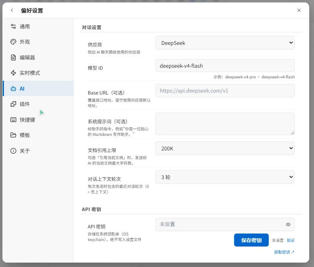The image size is (314, 267).
Task: Open the 通用 settings section
Action: coord(38,26)
